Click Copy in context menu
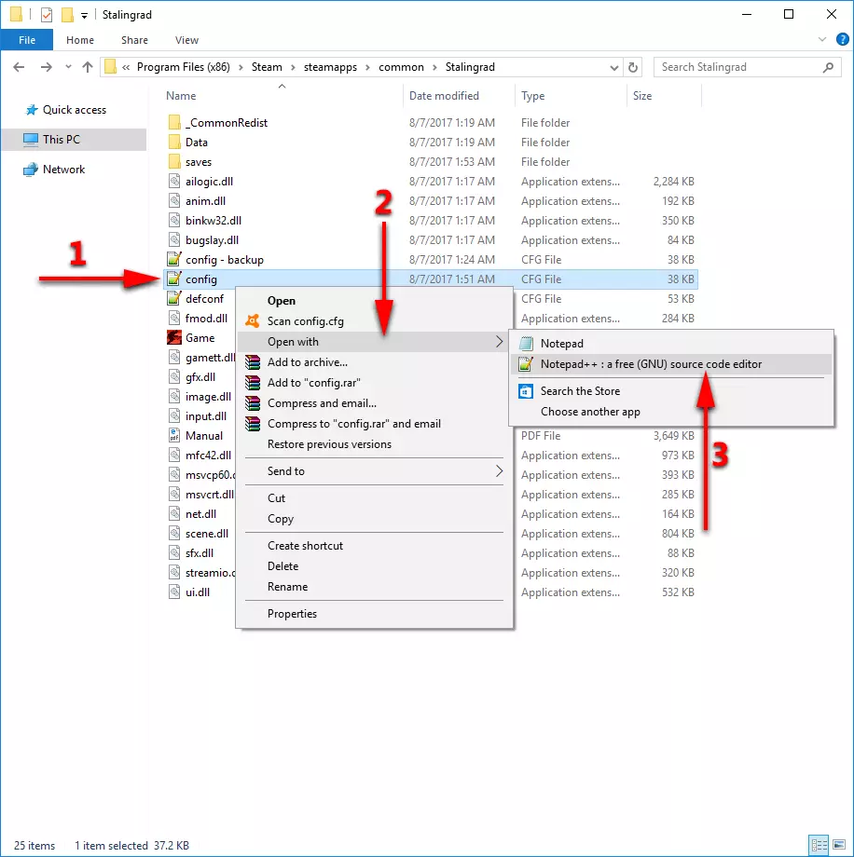Image resolution: width=854 pixels, height=857 pixels. coord(374,519)
